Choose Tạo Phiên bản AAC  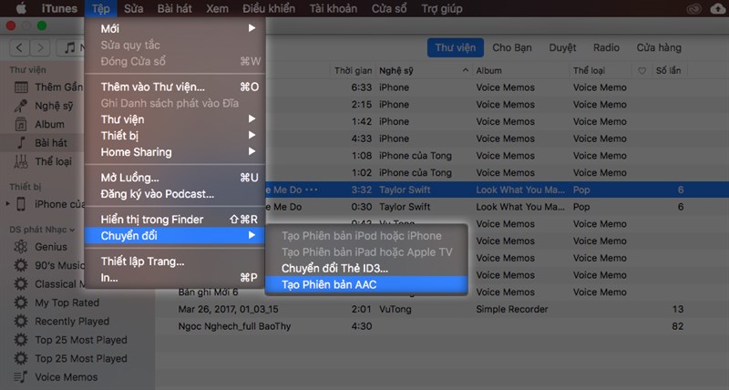pyautogui.click(x=366, y=284)
